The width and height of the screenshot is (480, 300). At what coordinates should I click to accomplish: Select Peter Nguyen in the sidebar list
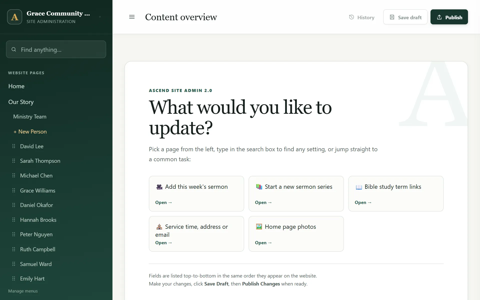(36, 234)
